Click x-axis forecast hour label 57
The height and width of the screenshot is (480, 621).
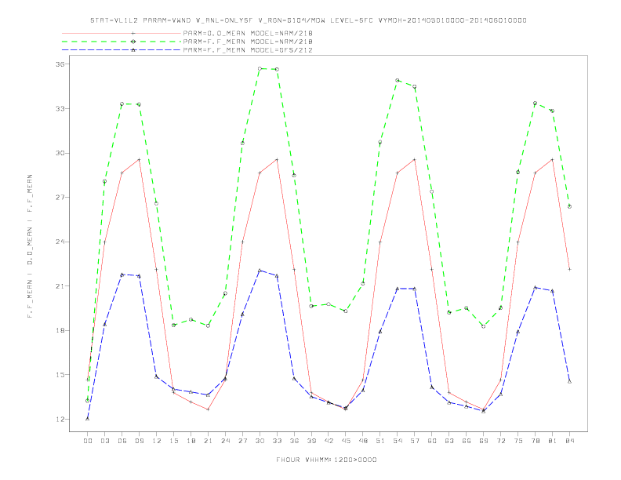(415, 441)
